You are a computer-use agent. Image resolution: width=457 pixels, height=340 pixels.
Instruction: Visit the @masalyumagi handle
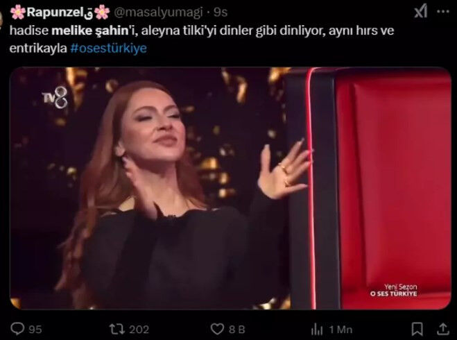[158, 12]
